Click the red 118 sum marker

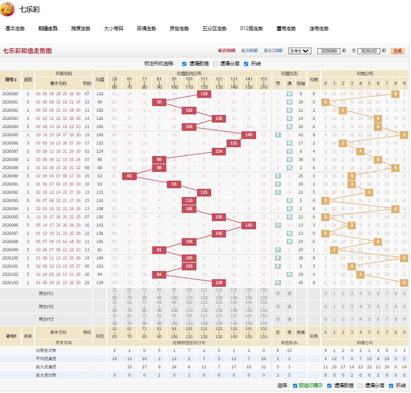point(204,94)
